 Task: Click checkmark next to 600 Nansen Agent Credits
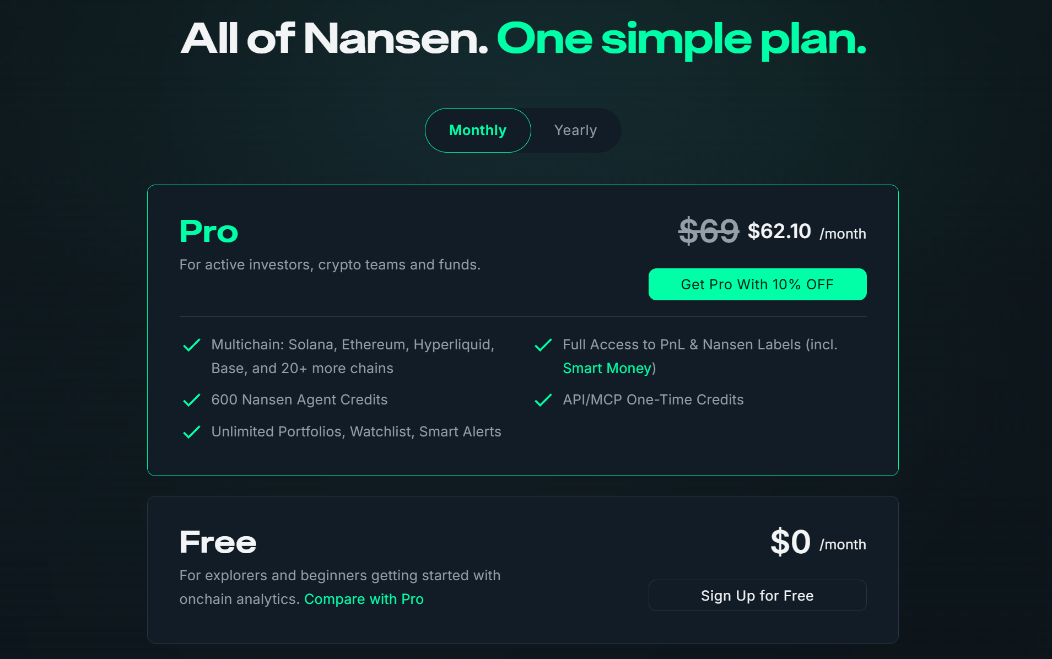click(x=191, y=400)
